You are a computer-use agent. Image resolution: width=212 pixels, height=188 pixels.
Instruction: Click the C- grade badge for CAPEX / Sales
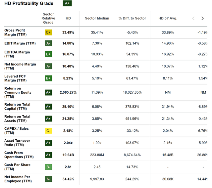pyautogui.click(x=48, y=131)
